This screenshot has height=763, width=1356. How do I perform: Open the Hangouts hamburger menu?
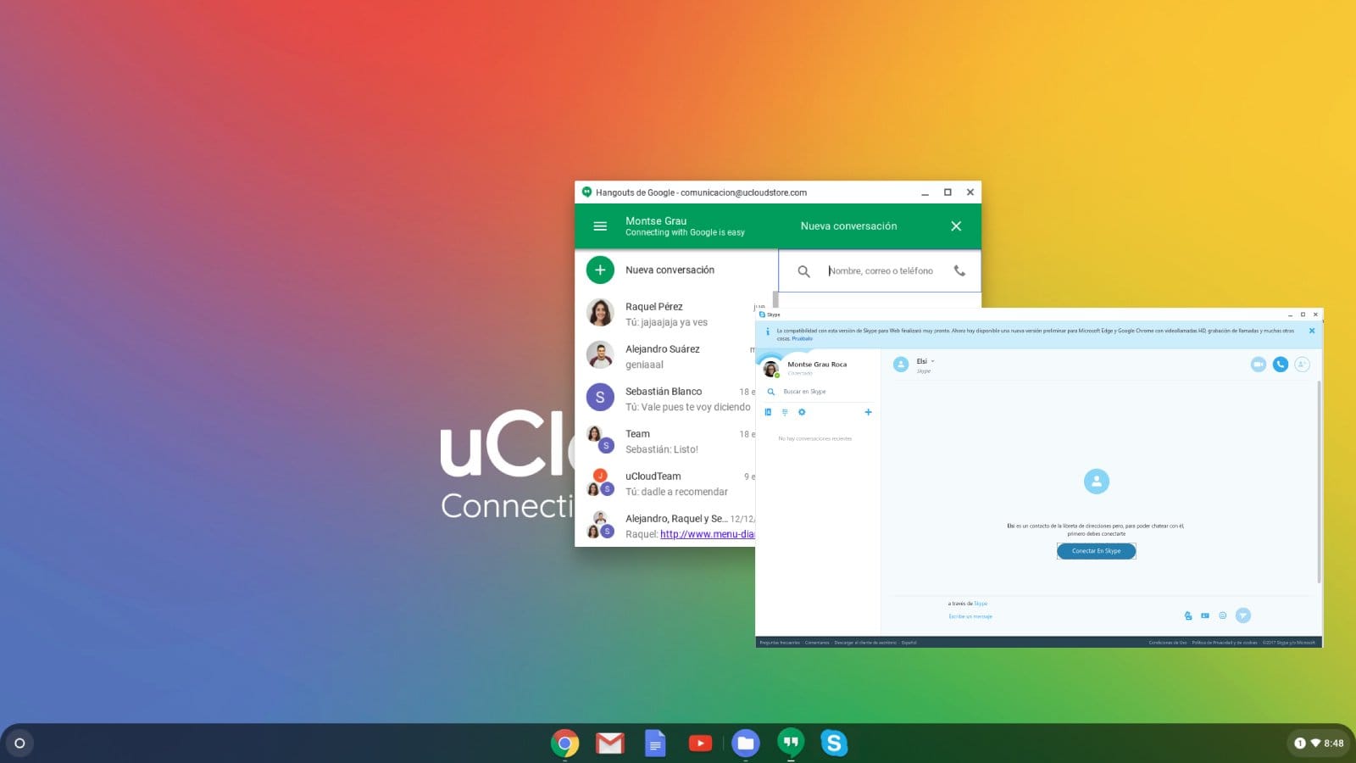(x=600, y=226)
